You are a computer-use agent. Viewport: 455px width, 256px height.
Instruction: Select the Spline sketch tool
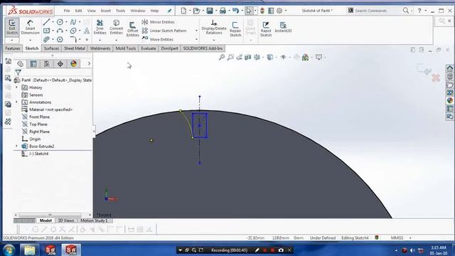[x=73, y=22]
